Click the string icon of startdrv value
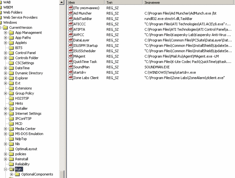 (70, 72)
